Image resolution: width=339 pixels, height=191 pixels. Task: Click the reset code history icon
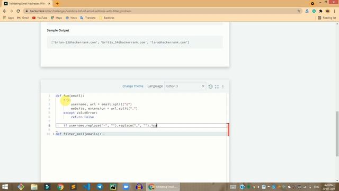tap(210, 86)
